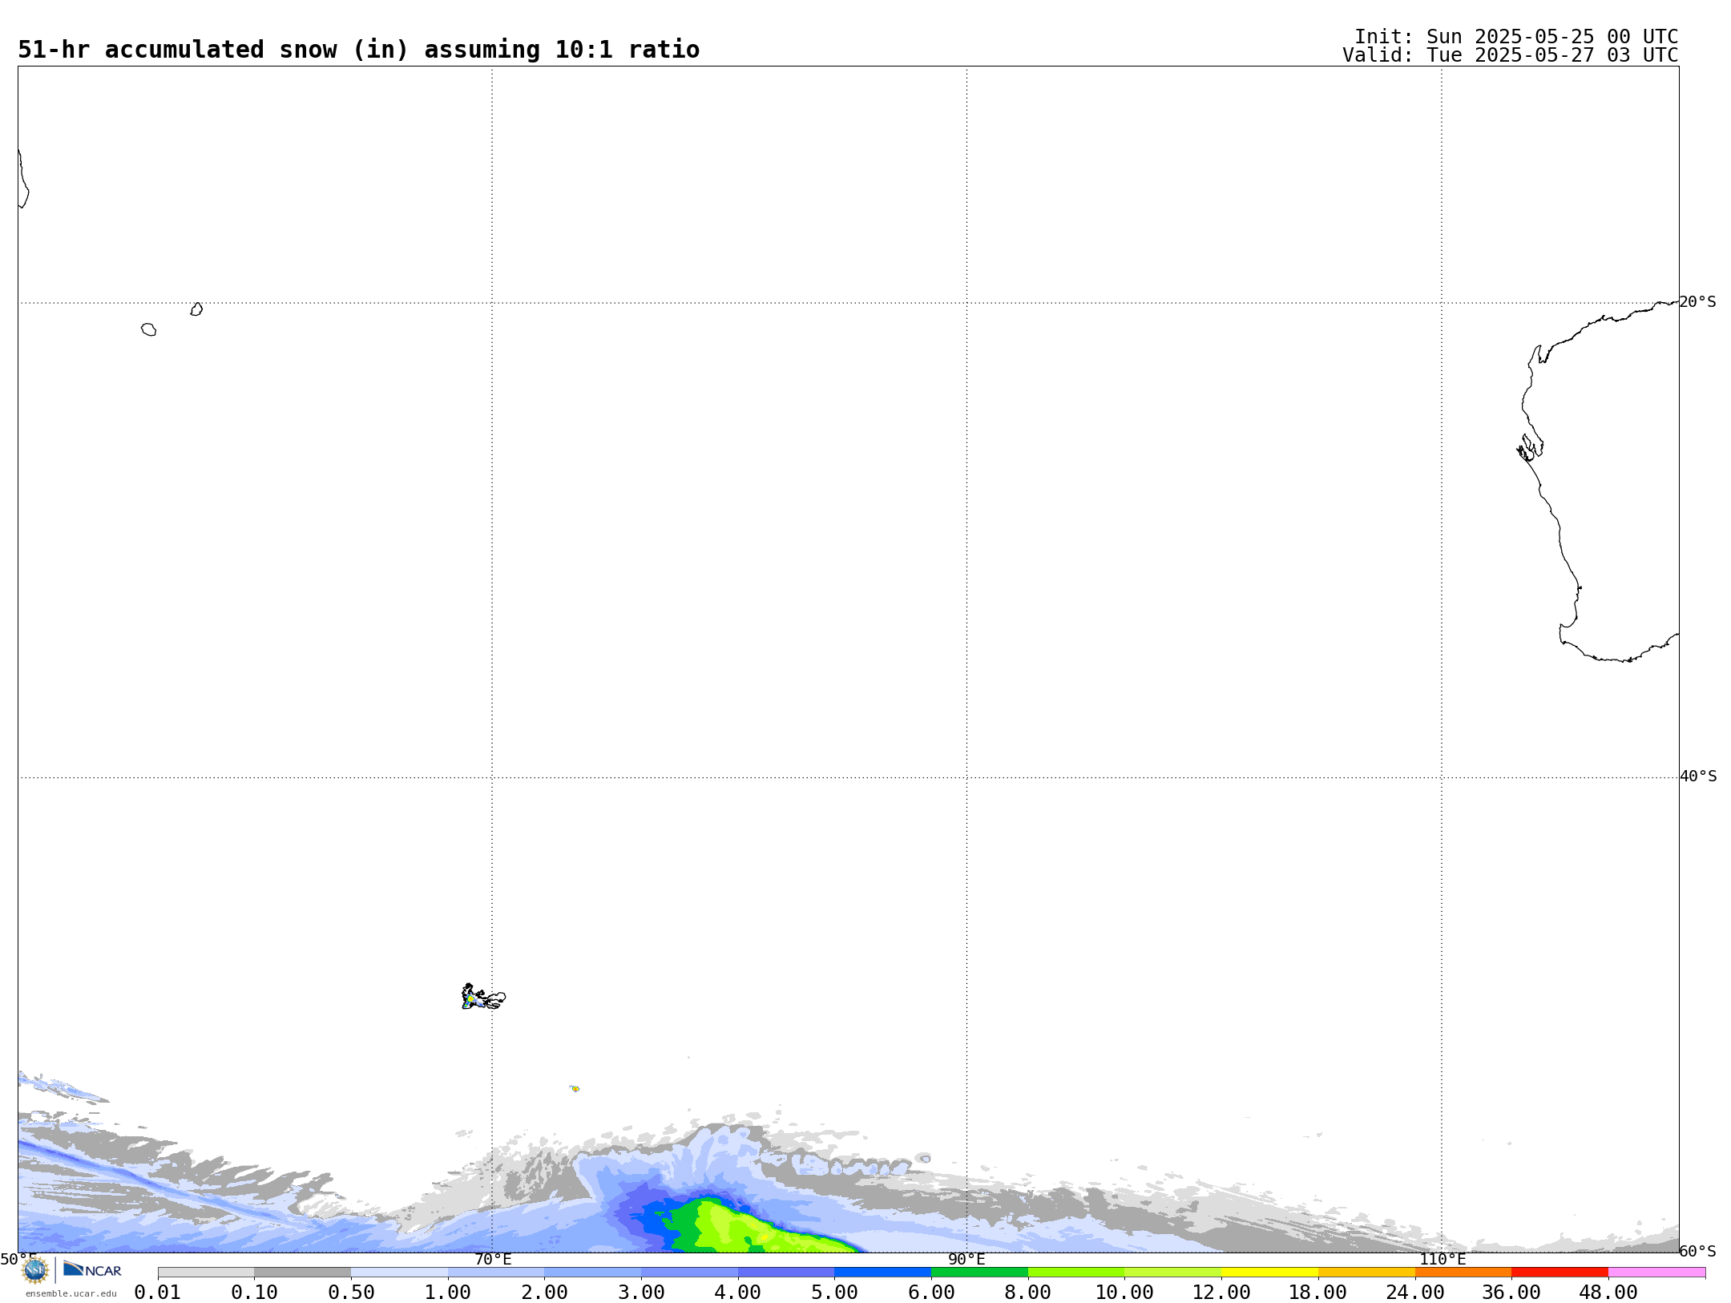Image resolution: width=1731 pixels, height=1303 pixels.
Task: Click the Shark Bay inlet on Australia's coast
Action: (x=1530, y=448)
